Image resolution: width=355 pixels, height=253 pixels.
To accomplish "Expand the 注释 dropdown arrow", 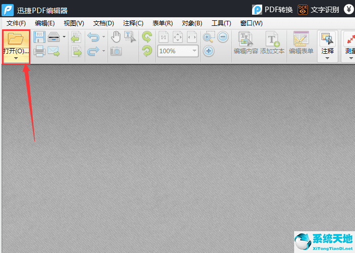I will tap(328, 58).
